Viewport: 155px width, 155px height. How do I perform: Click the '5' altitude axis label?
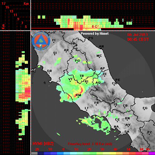pyautogui.click(x=26, y=27)
